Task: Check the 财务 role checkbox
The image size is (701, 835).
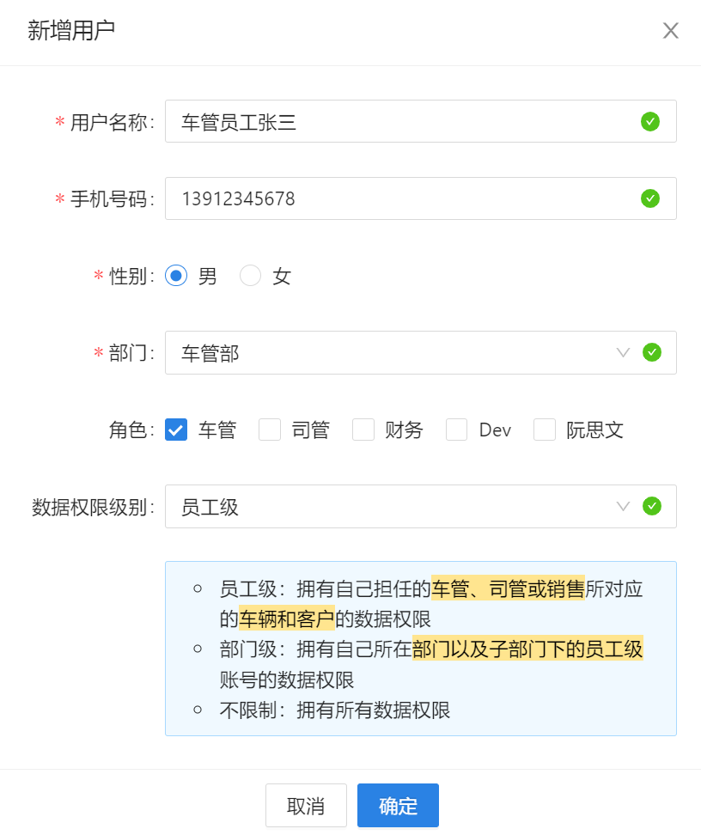Action: (363, 430)
